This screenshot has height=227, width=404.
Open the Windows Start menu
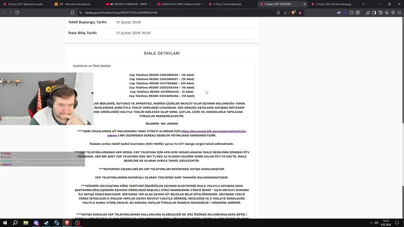pyautogui.click(x=5, y=223)
